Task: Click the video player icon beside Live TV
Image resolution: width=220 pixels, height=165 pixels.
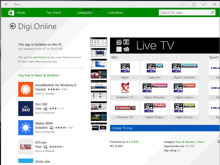Action: tap(126, 42)
